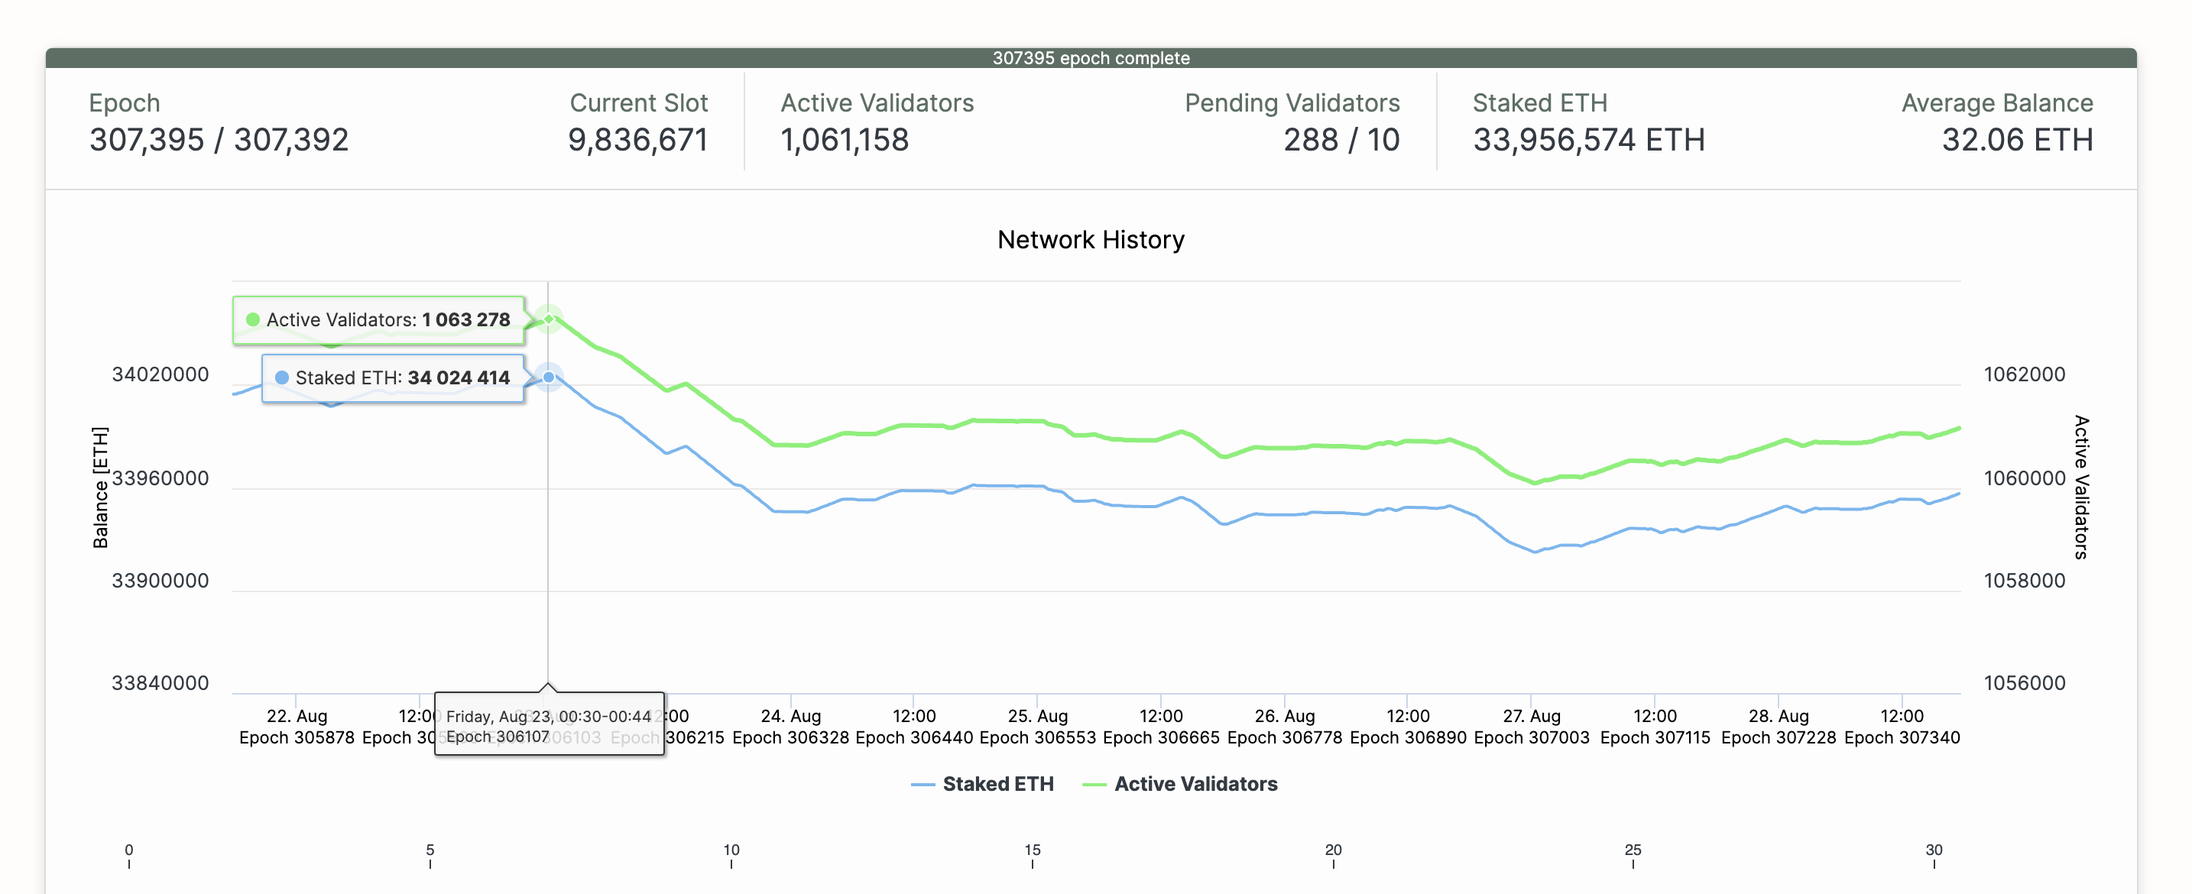Click the 'Staked ETH: 34 024 414' tooltip
The height and width of the screenshot is (894, 2192).
click(393, 377)
